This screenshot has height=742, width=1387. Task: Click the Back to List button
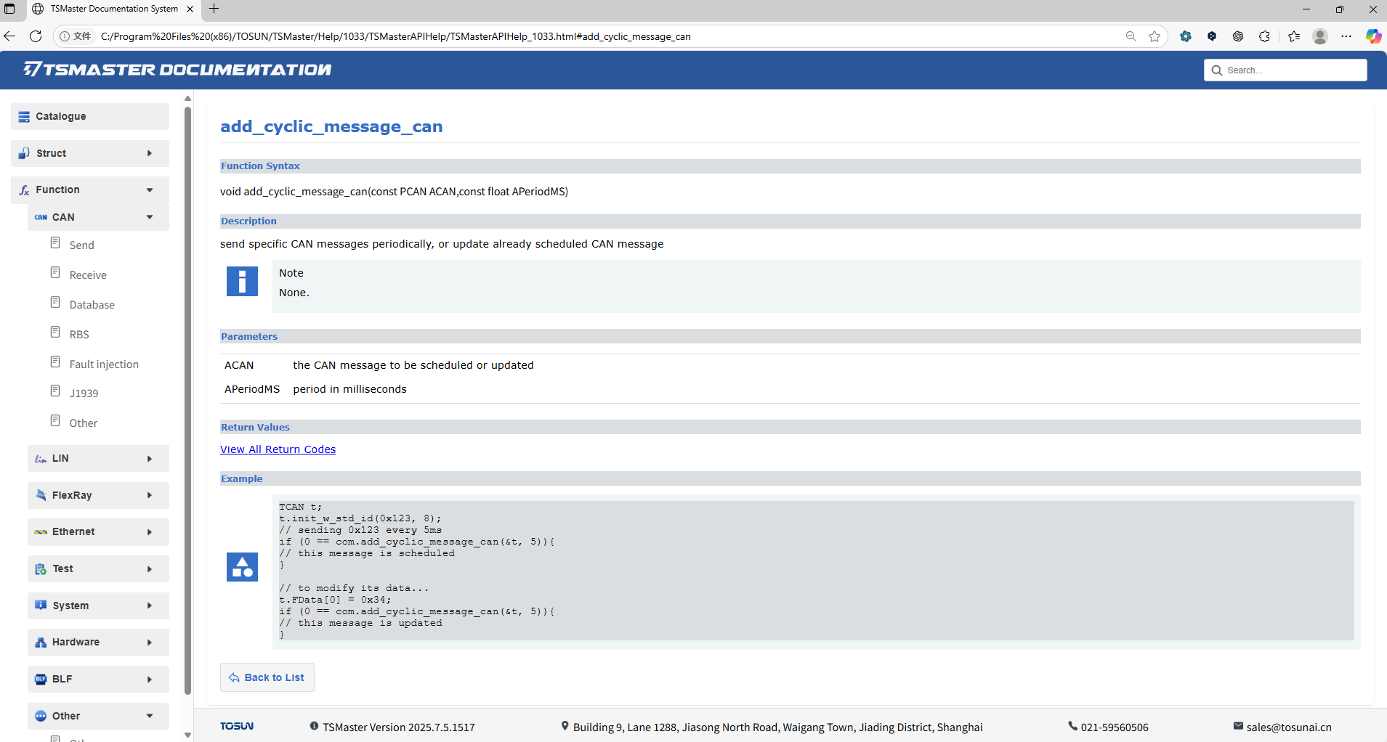(267, 677)
